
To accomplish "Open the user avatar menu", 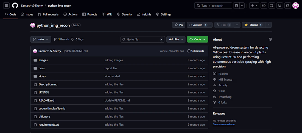I will (x=295, y=5).
